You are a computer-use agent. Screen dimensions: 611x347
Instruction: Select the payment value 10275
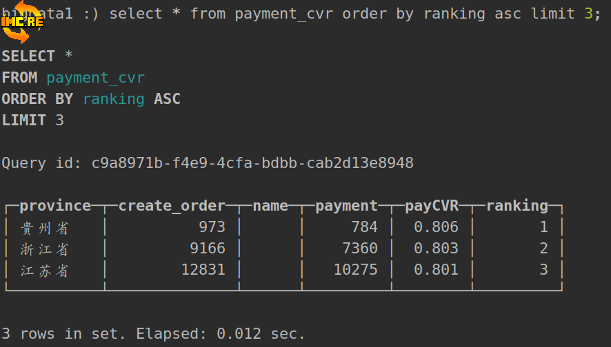coord(355,270)
